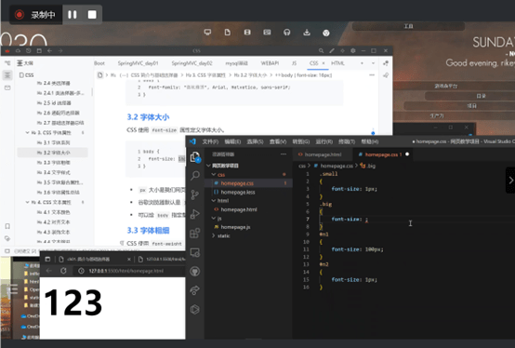Screen dimensions: 515x348
Task: Click the '日录' bar on desktop widget
Action: click(481, 96)
